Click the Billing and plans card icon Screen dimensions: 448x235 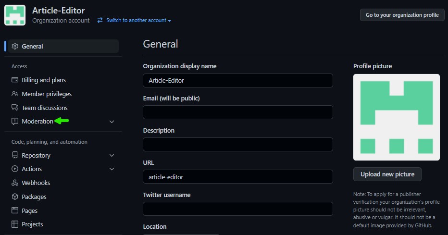pos(15,80)
